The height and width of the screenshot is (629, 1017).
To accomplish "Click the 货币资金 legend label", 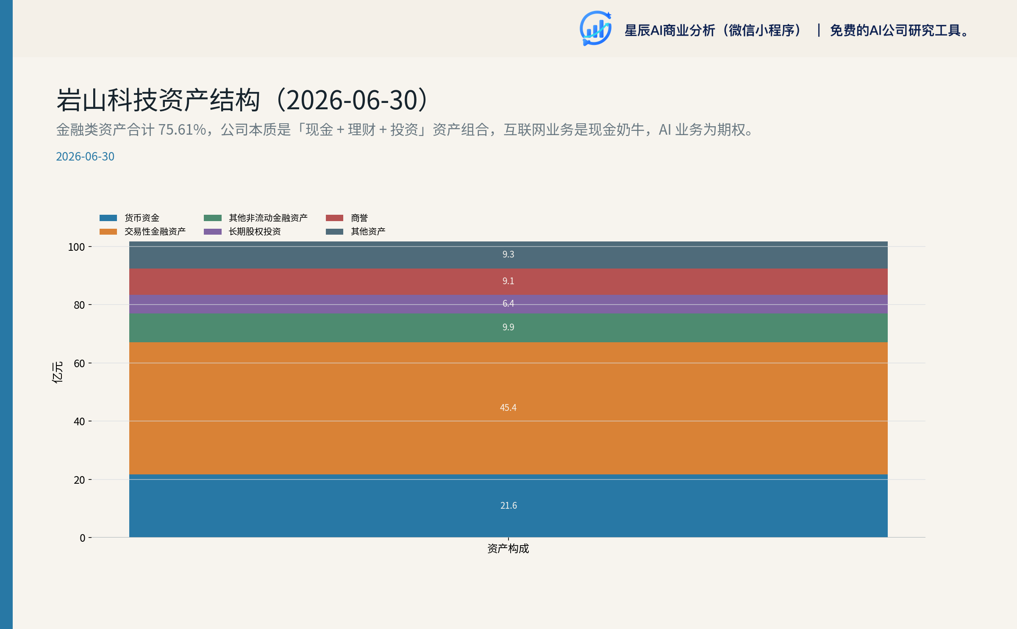I will (x=142, y=218).
